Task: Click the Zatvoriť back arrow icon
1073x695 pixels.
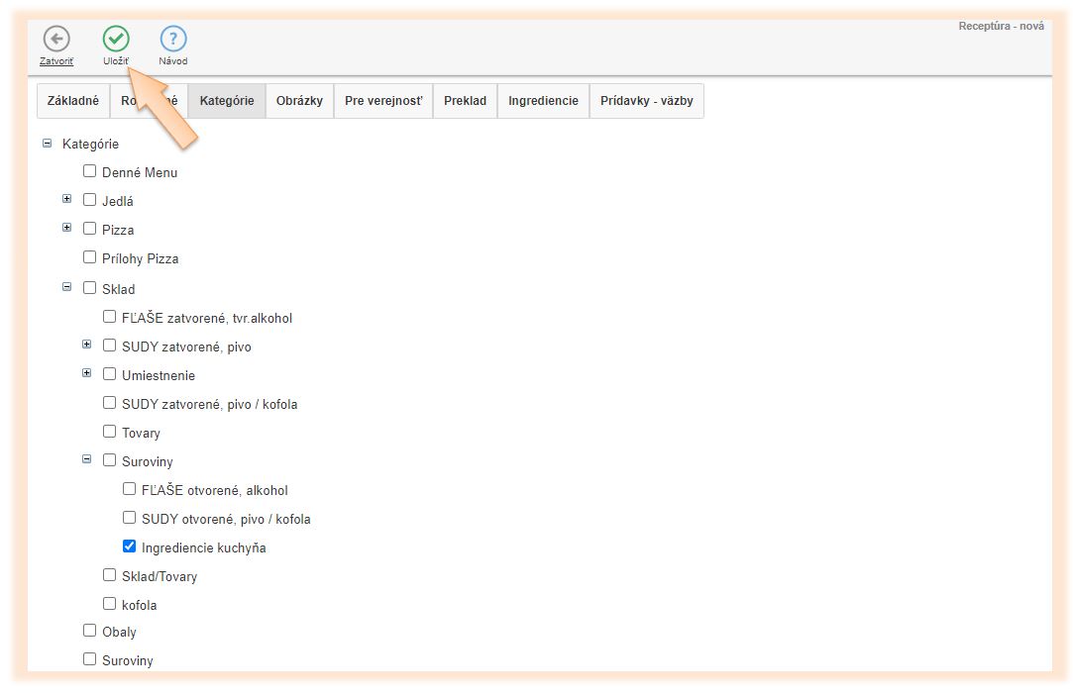Action: coord(56,40)
